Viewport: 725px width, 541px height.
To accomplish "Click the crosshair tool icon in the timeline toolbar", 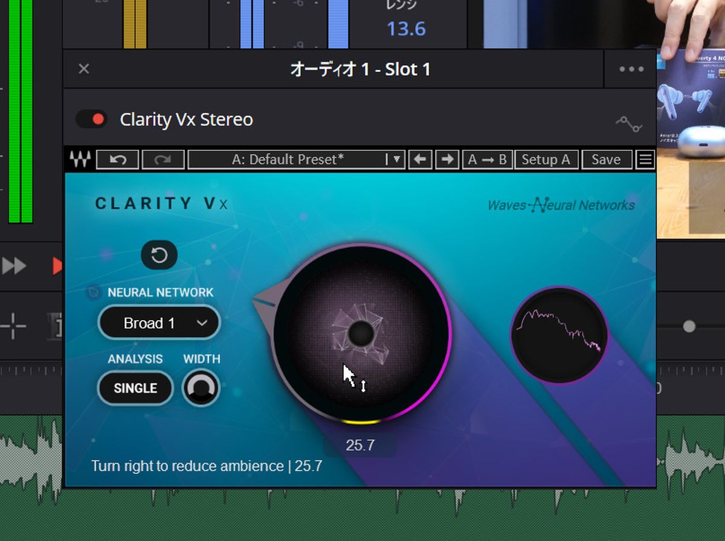I will pos(13,326).
